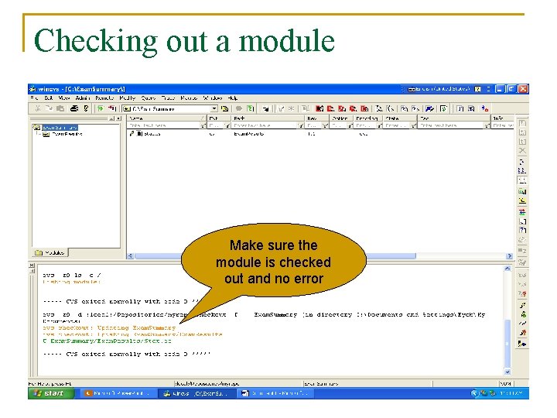Click the language bar keyboard icon in title bar
Image resolution: width=557 pixels, height=418 pixels.
(412, 89)
